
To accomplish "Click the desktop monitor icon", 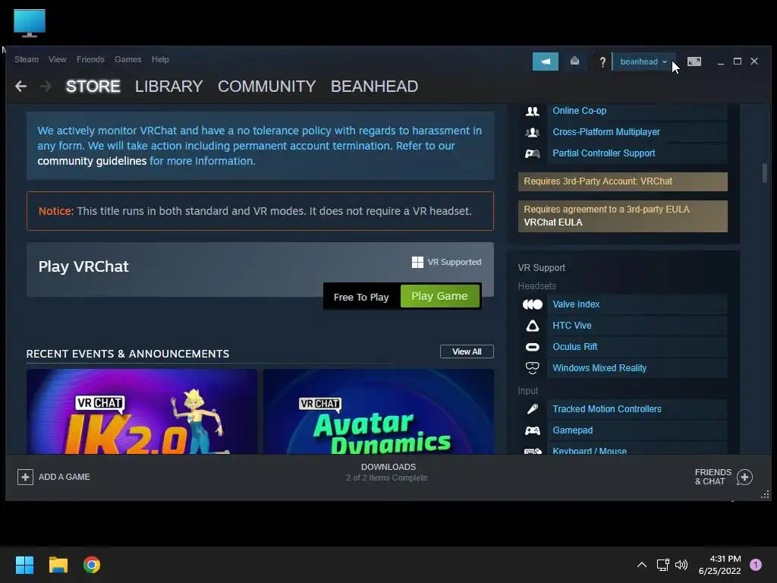I will (x=30, y=23).
